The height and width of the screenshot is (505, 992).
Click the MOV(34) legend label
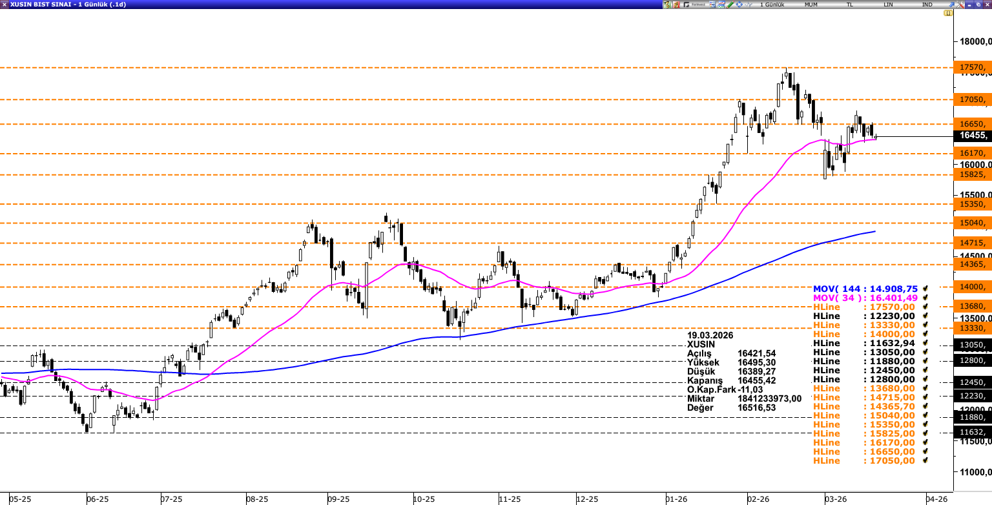[x=837, y=298]
